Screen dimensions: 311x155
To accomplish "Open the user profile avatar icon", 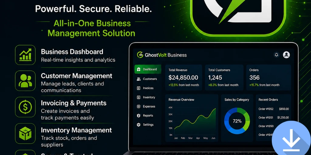I will [286, 55].
